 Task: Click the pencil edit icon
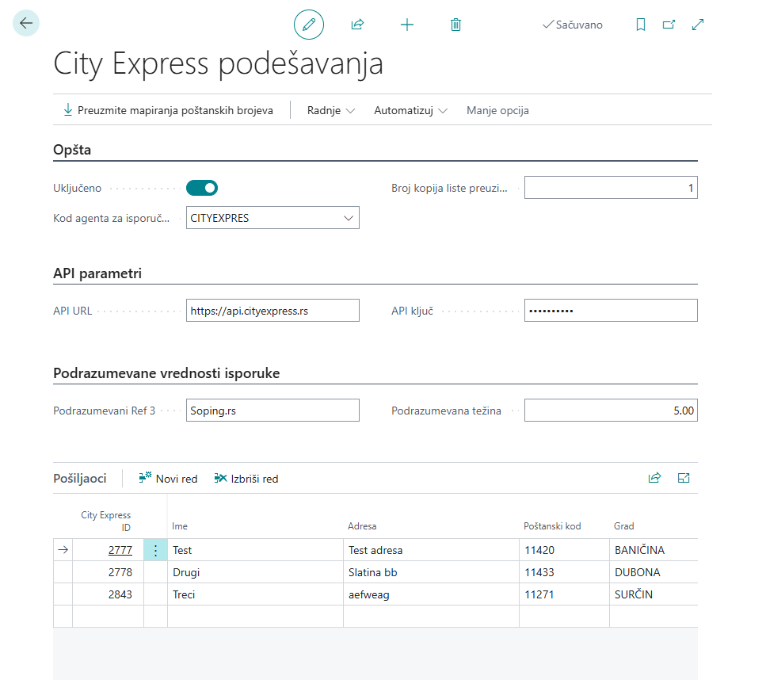pos(309,25)
